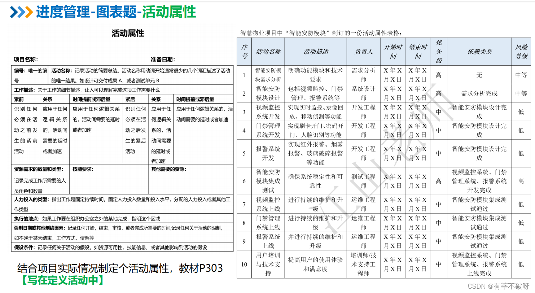Click the 测试工程师 cell
This screenshot has height=293, width=535.
pos(364,181)
